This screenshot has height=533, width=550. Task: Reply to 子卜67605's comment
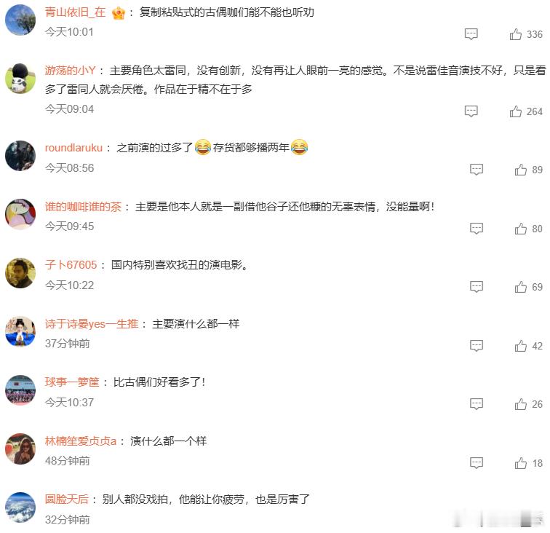477,287
